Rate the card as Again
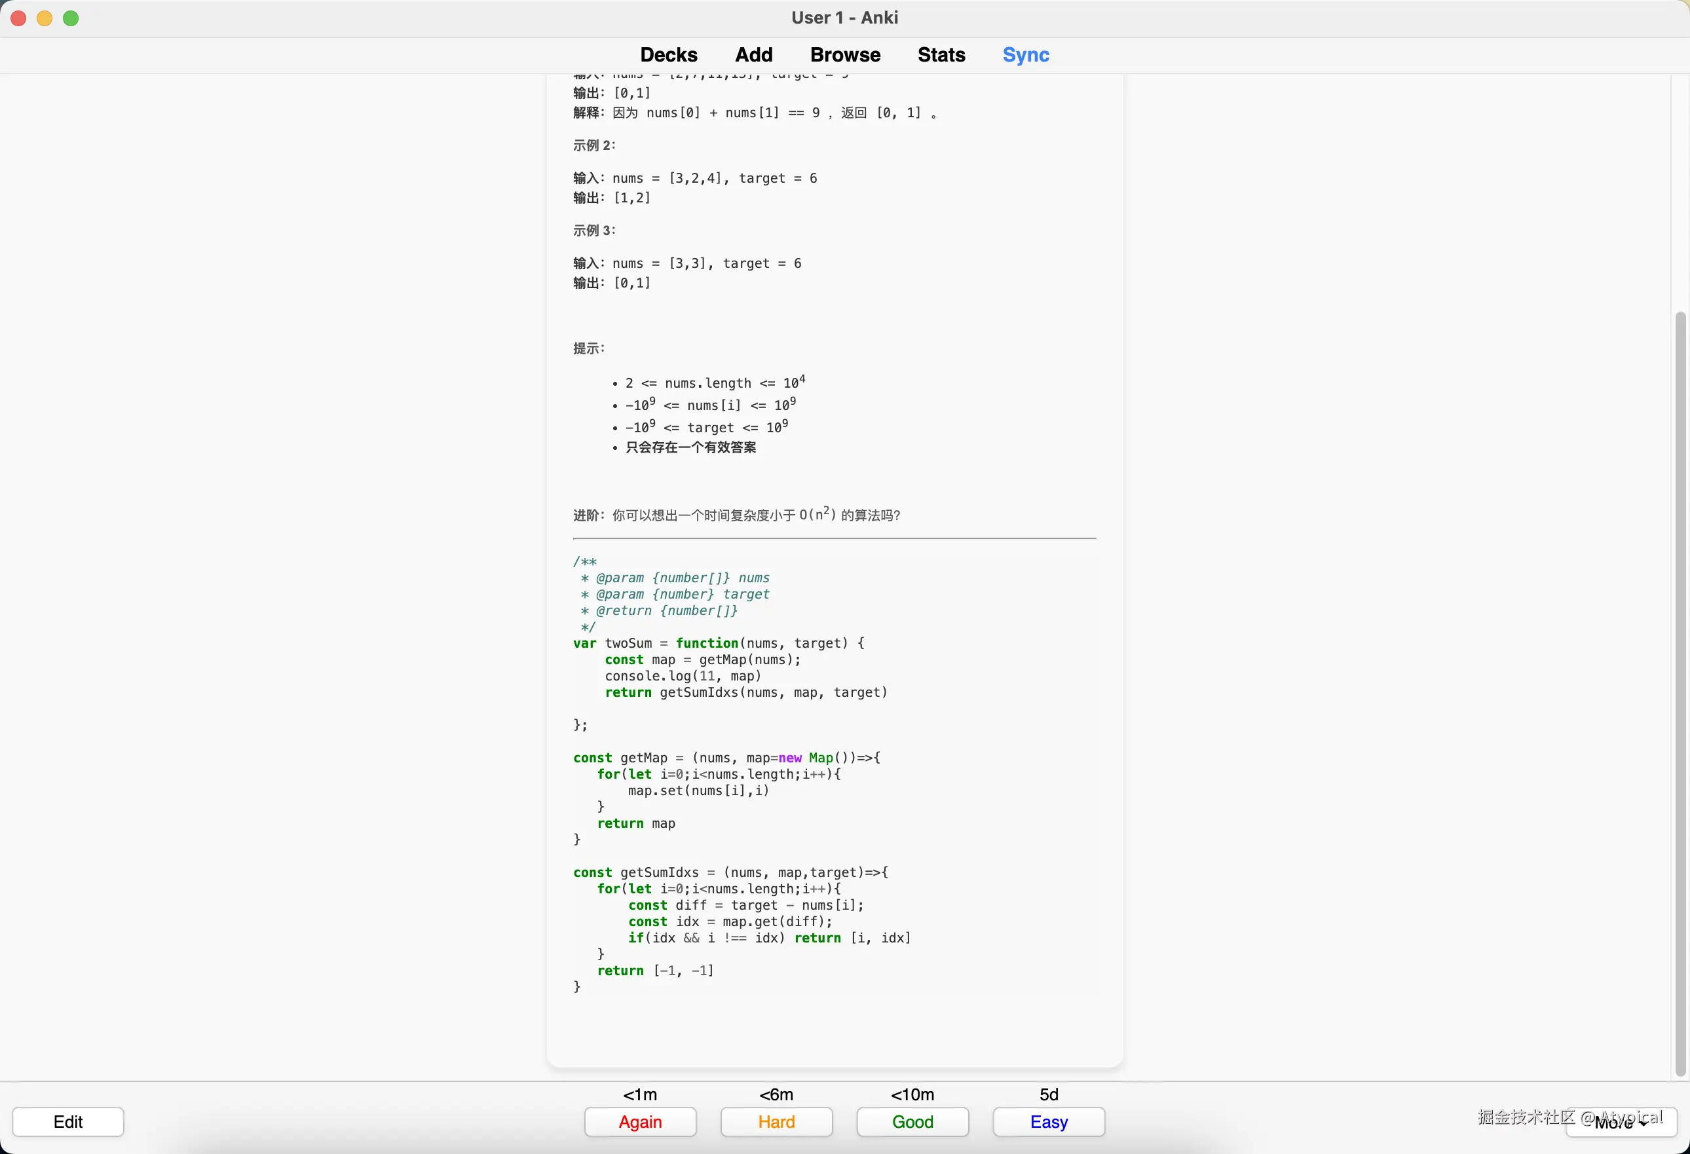 [640, 1121]
